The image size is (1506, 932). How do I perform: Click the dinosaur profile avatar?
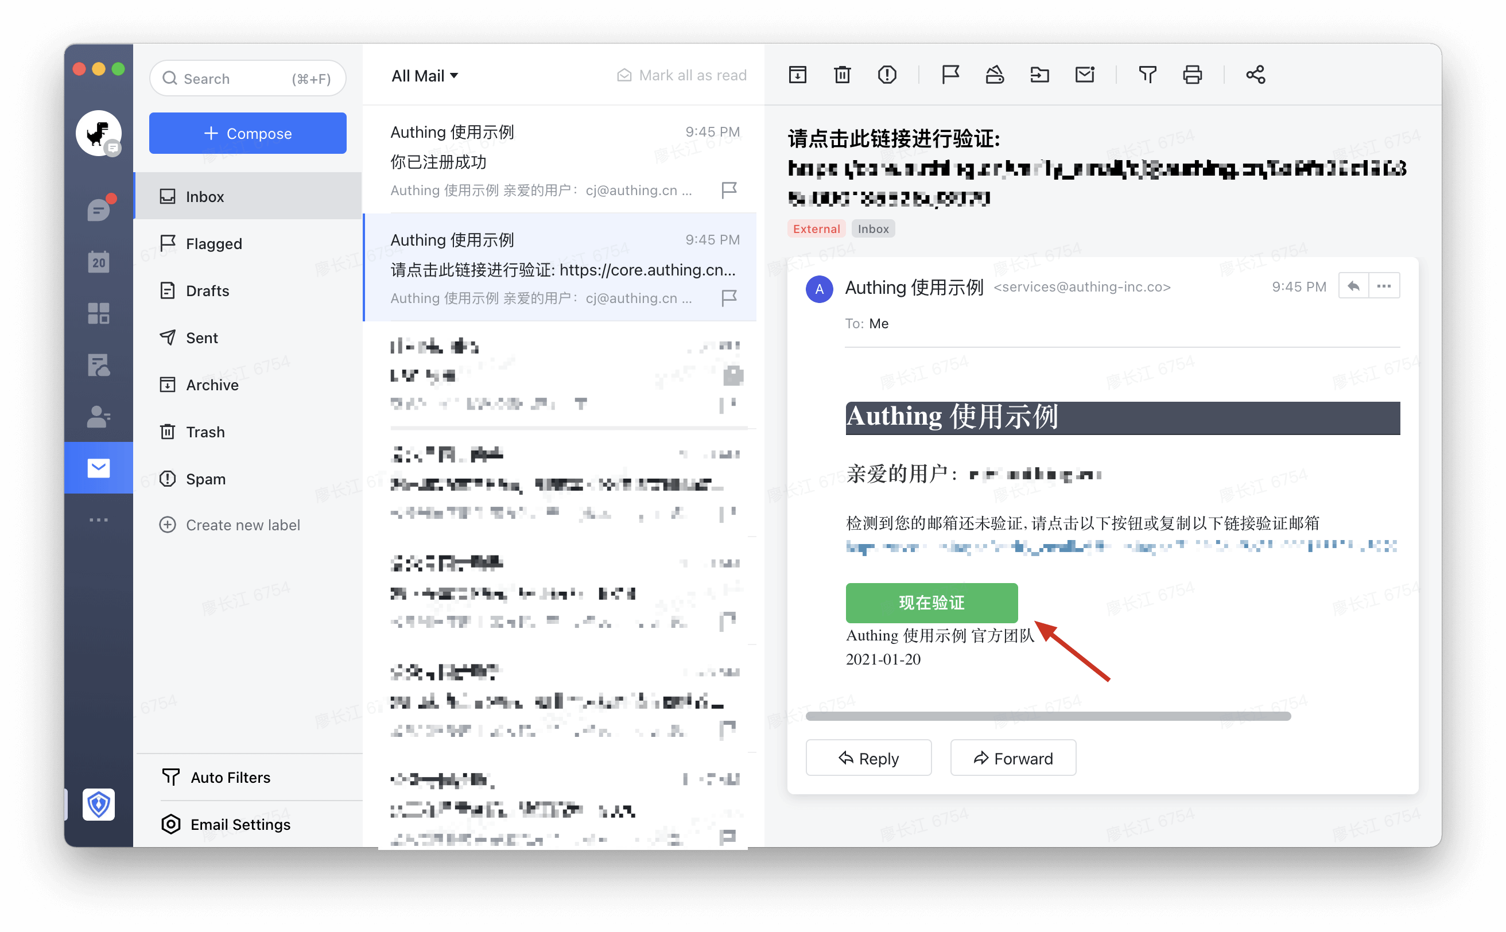coord(99,133)
